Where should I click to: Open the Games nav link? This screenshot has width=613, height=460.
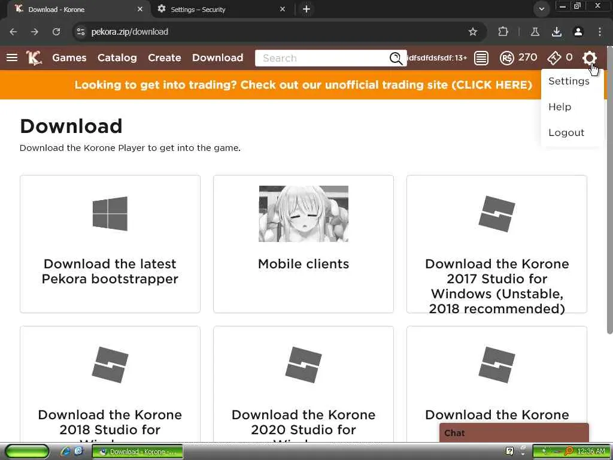coord(69,58)
